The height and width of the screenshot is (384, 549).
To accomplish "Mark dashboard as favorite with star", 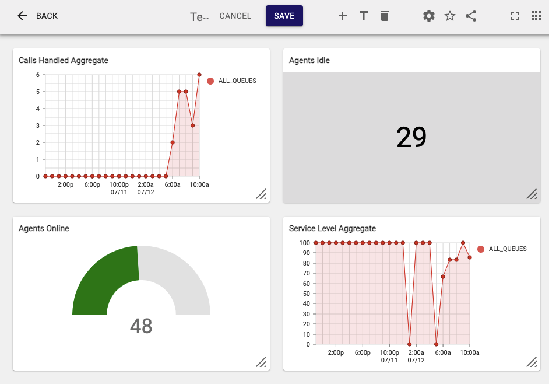I will pyautogui.click(x=450, y=16).
